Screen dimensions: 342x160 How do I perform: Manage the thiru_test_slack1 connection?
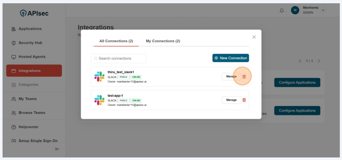click(231, 77)
